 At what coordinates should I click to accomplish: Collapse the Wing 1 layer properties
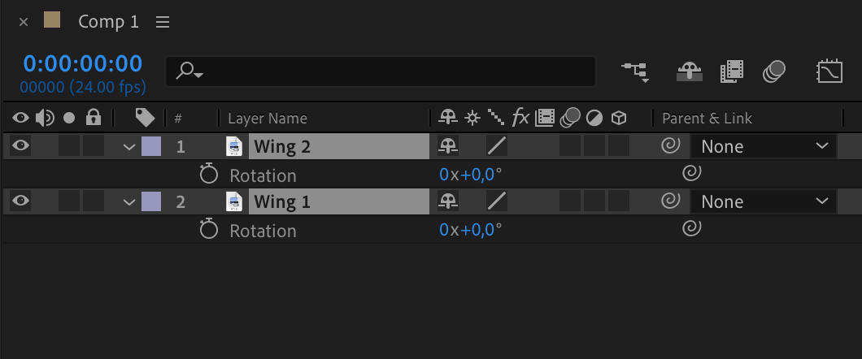click(x=129, y=202)
